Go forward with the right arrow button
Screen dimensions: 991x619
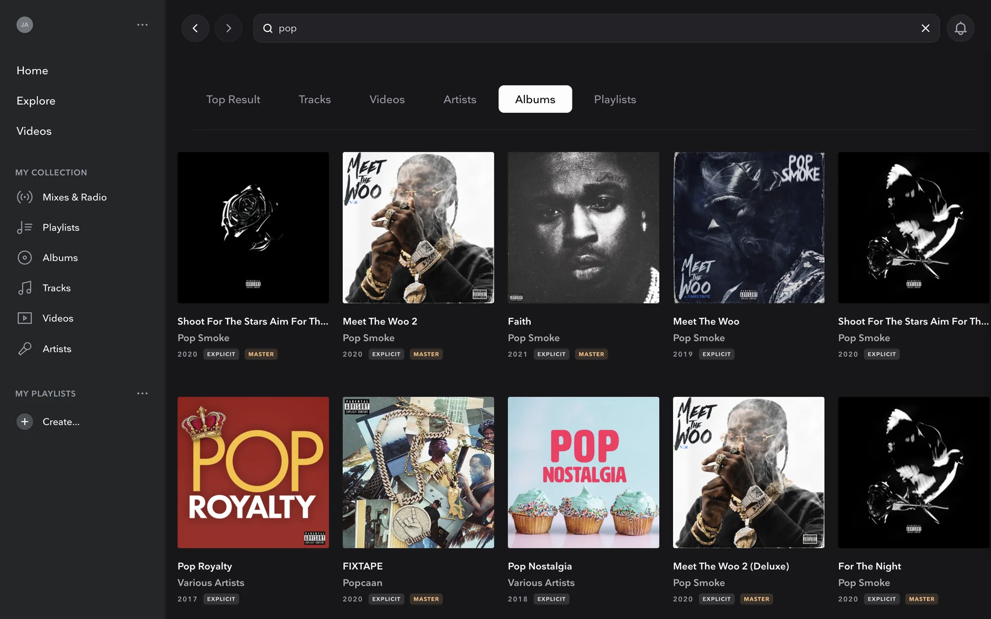pyautogui.click(x=229, y=28)
